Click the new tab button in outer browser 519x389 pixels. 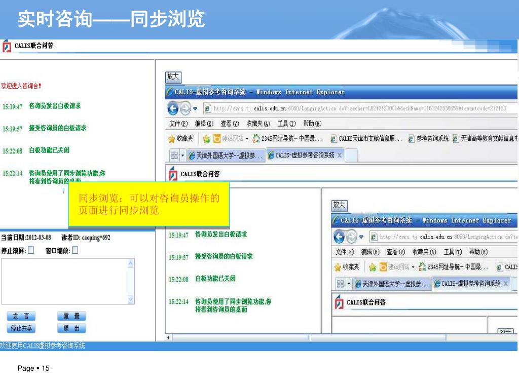click(x=351, y=155)
